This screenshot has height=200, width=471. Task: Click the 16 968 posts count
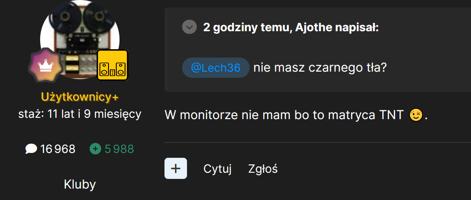[58, 149]
